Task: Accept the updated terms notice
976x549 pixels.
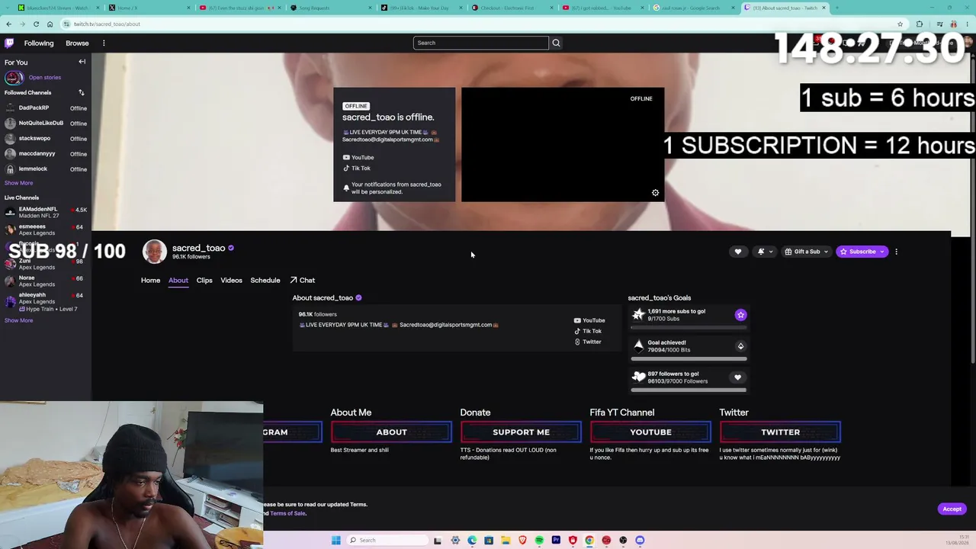Action: (x=952, y=509)
